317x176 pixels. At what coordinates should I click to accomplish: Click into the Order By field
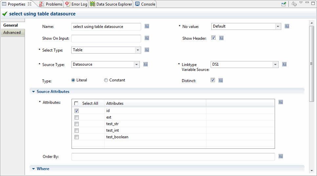coord(173,157)
